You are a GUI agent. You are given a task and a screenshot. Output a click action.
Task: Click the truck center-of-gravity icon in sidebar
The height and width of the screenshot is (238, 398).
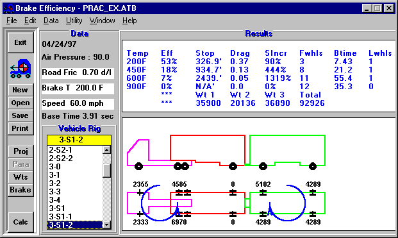[21, 69]
